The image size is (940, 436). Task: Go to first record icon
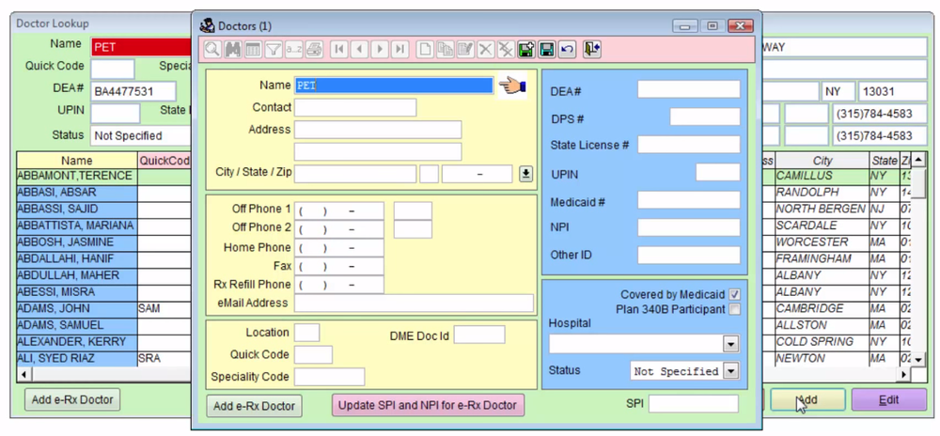(x=338, y=49)
